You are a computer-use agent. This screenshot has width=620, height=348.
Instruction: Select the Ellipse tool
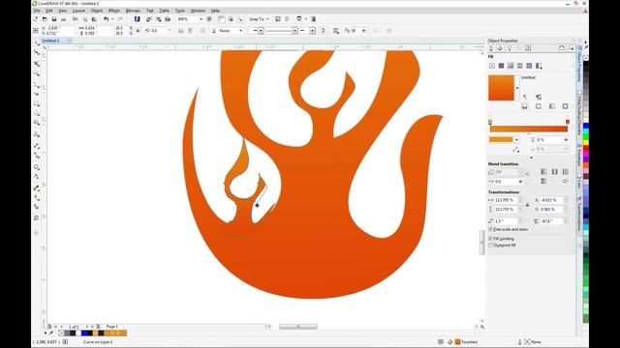coord(37,114)
